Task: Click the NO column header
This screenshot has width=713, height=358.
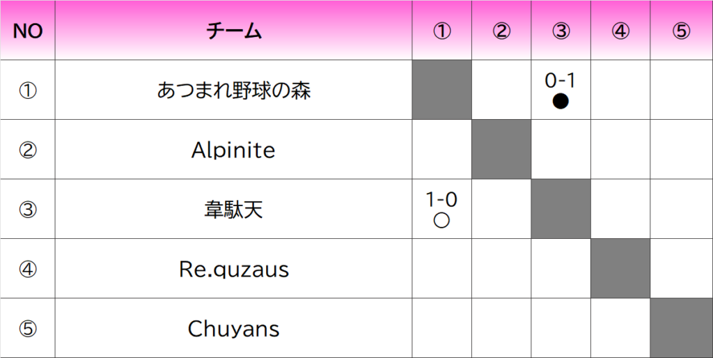Action: click(28, 31)
